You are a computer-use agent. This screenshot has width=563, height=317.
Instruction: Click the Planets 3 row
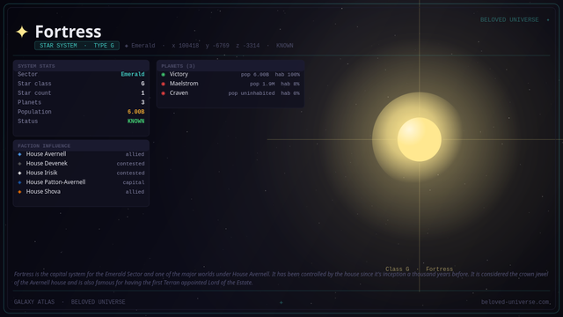point(81,102)
